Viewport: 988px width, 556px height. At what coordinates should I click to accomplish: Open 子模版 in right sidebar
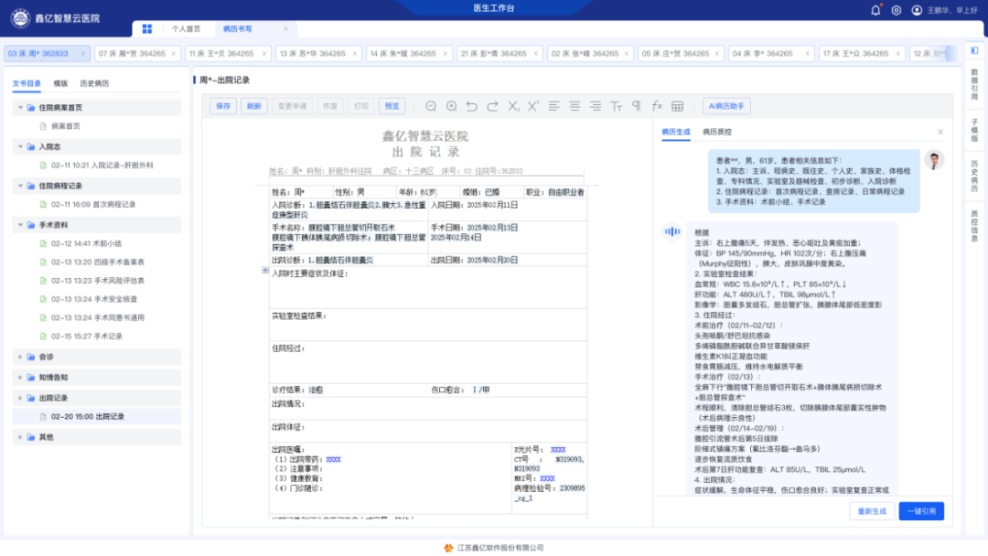pyautogui.click(x=974, y=130)
